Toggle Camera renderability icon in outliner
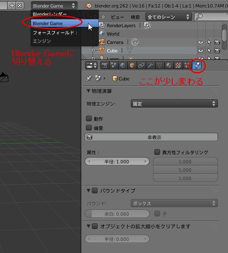 tap(218, 42)
